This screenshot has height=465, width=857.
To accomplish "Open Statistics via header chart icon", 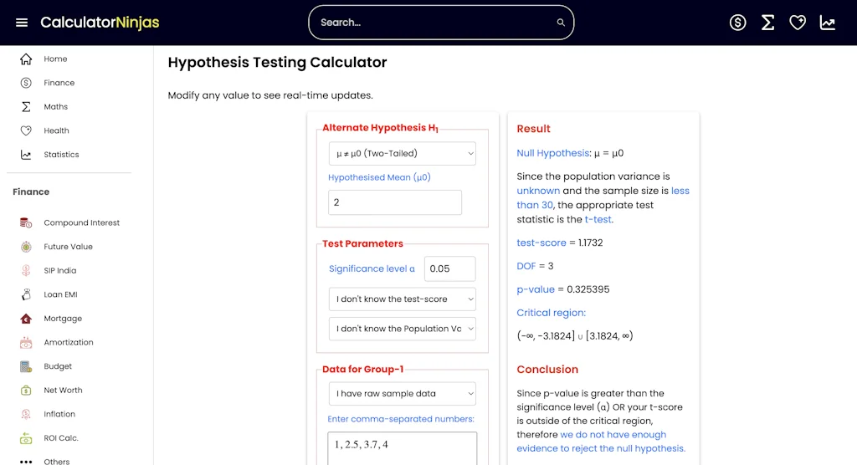I will point(828,23).
